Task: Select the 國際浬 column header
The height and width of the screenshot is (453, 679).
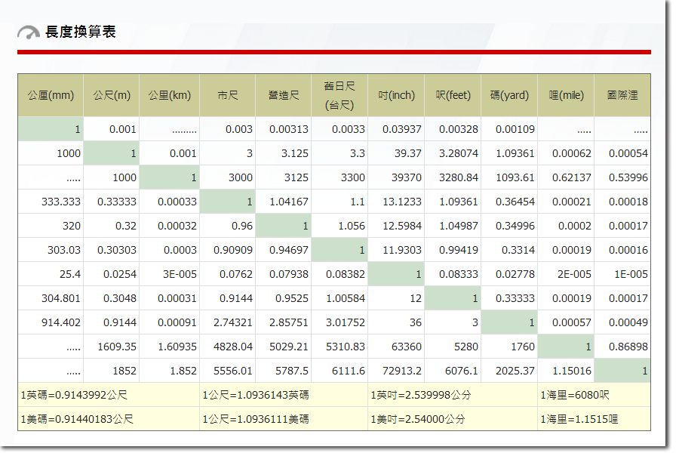Action: coord(622,95)
